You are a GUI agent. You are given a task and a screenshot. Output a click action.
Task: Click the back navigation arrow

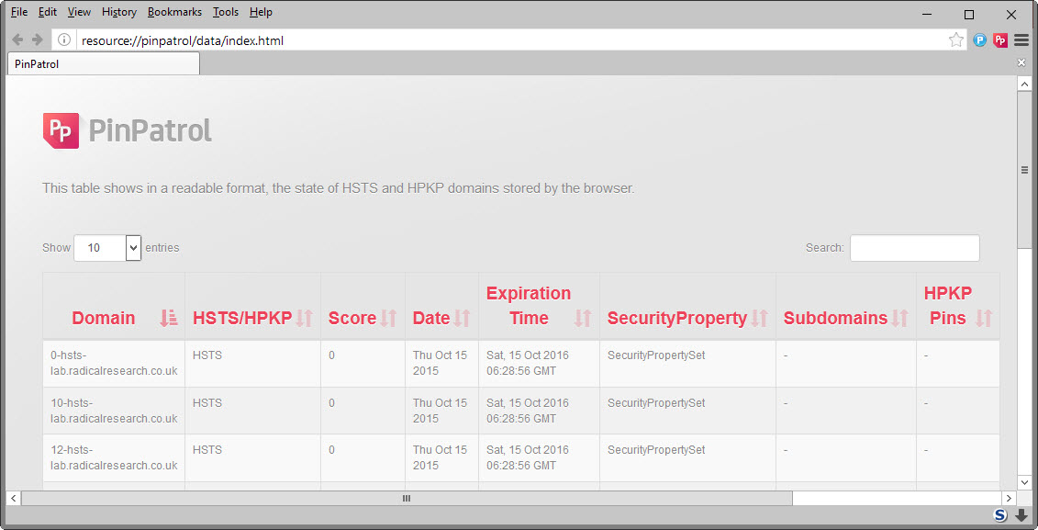(x=17, y=39)
